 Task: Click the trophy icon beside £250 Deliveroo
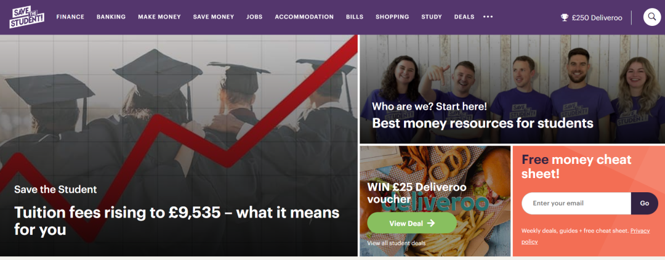click(564, 17)
